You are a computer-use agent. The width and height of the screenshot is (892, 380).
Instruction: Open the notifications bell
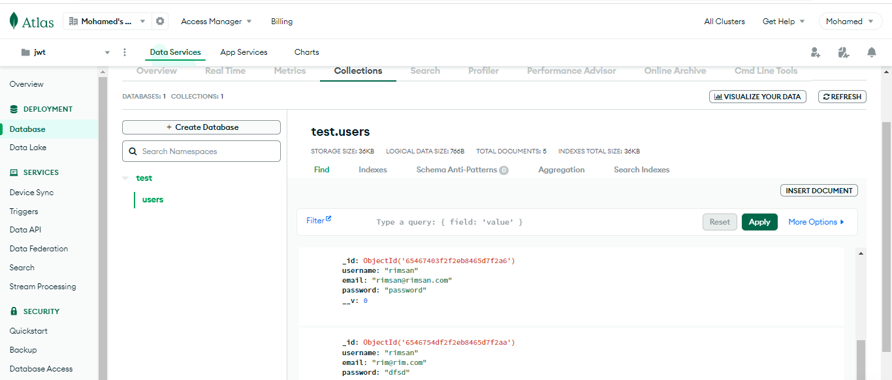click(872, 52)
